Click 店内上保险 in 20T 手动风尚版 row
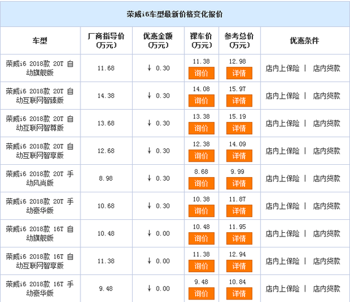 point(282,178)
